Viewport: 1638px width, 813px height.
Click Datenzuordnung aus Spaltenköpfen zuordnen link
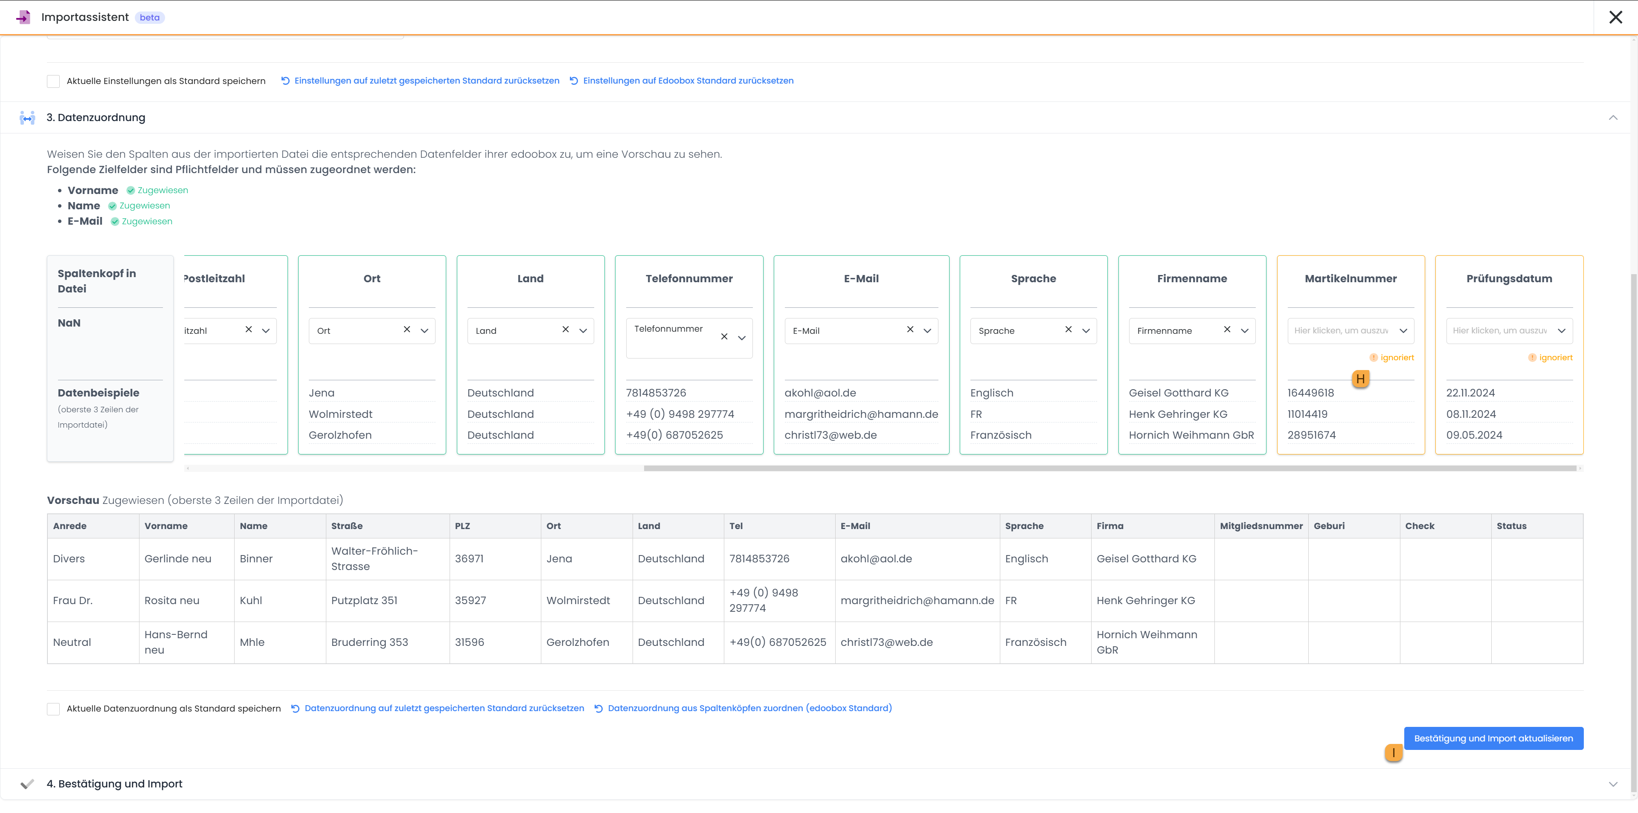(749, 708)
